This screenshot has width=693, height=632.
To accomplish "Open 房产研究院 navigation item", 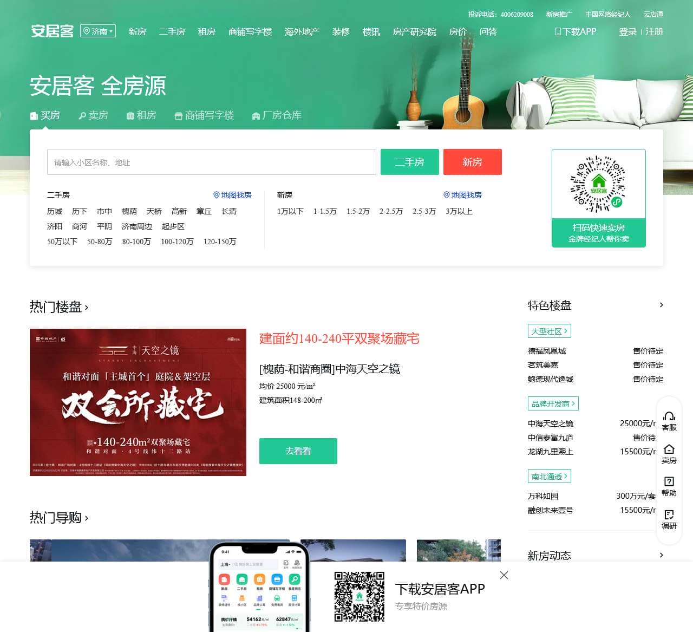I will [414, 32].
